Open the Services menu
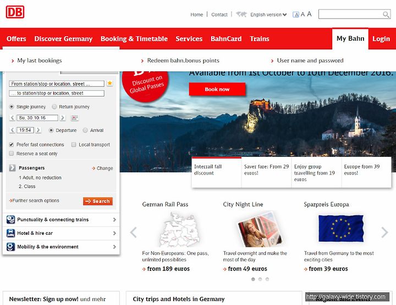 [x=189, y=39]
